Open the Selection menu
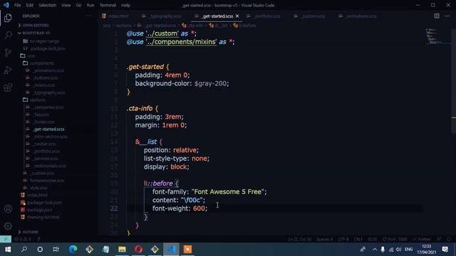456x256 pixels. (x=48, y=5)
